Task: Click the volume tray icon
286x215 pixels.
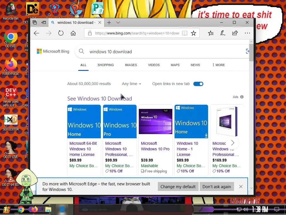Action: point(246,209)
